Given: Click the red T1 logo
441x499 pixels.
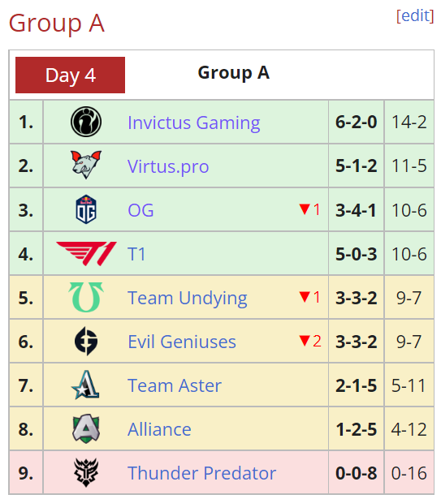Looking at the screenshot, I should tap(86, 254).
